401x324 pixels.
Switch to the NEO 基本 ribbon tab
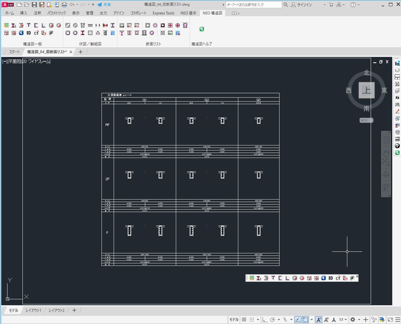click(188, 13)
